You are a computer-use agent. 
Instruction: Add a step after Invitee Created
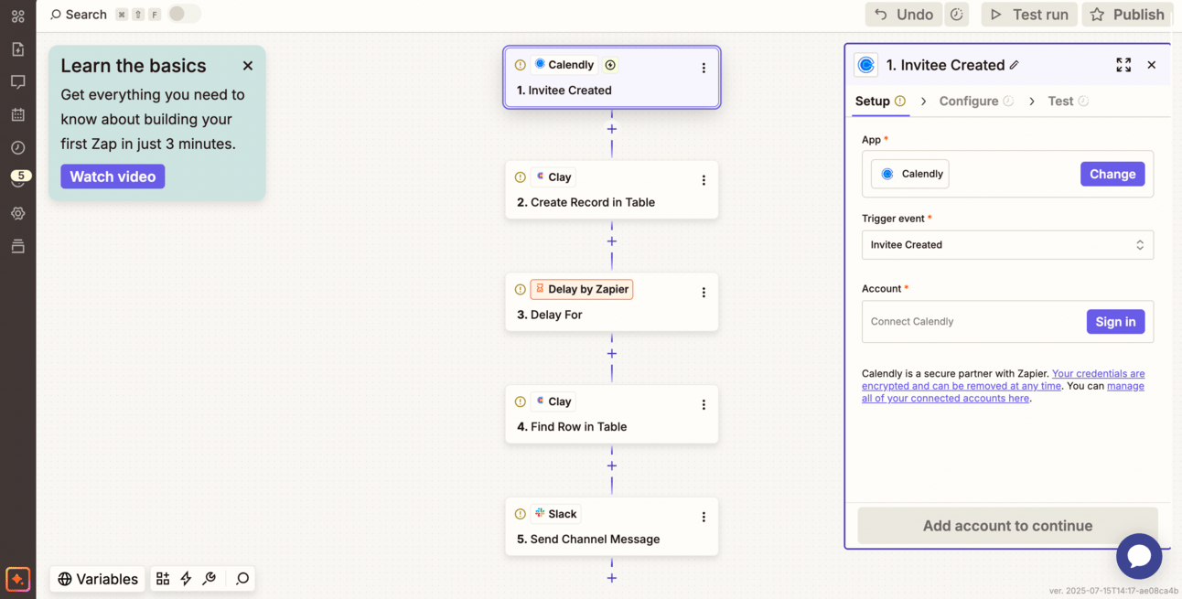(x=612, y=129)
